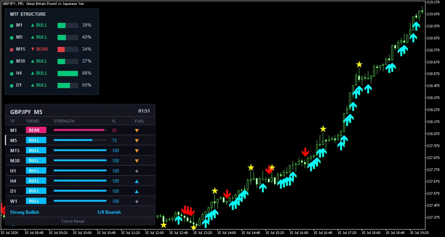Image resolution: width=445 pixels, height=237 pixels.
Task: Click the red down arrow near 14:00 at 217.570
Action: [227, 194]
